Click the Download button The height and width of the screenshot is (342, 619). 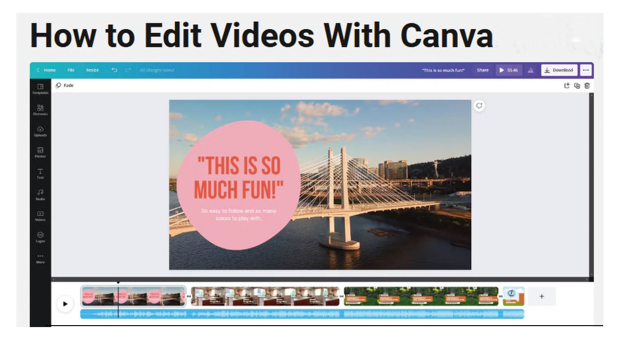(x=559, y=70)
